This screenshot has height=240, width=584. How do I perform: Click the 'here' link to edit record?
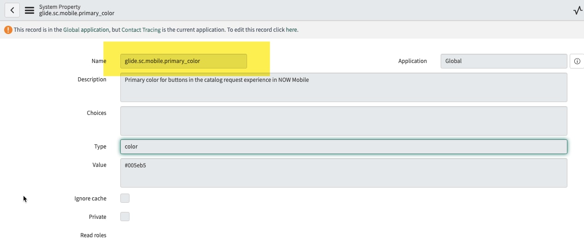pos(292,30)
